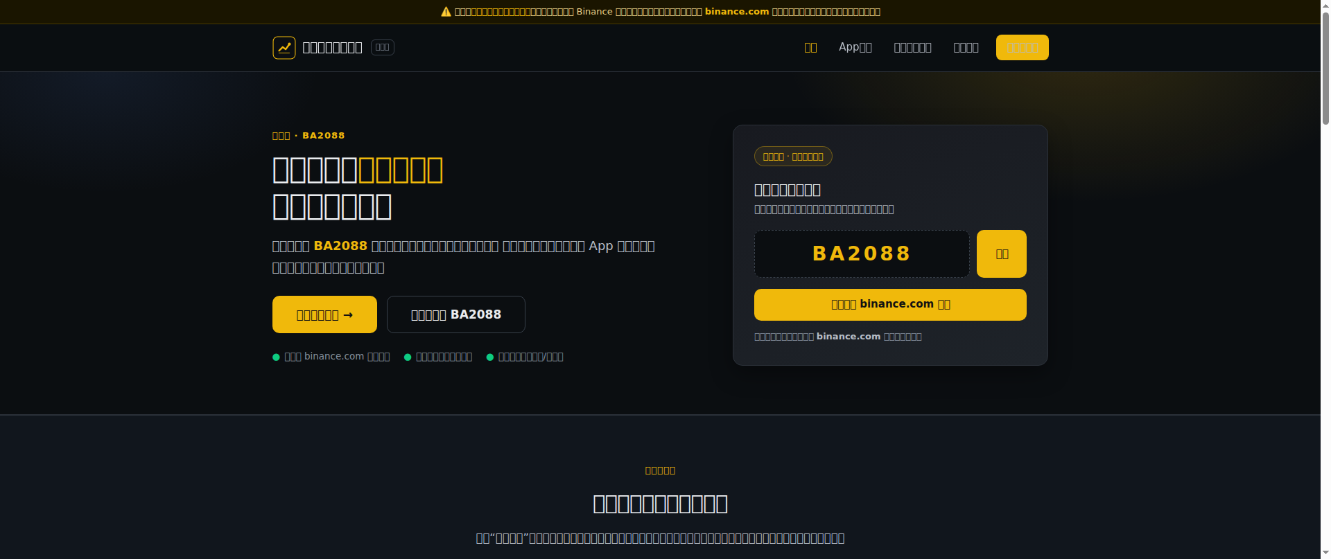Click the small yellow section label above lower heading
Image resolution: width=1331 pixels, height=559 pixels.
[660, 470]
